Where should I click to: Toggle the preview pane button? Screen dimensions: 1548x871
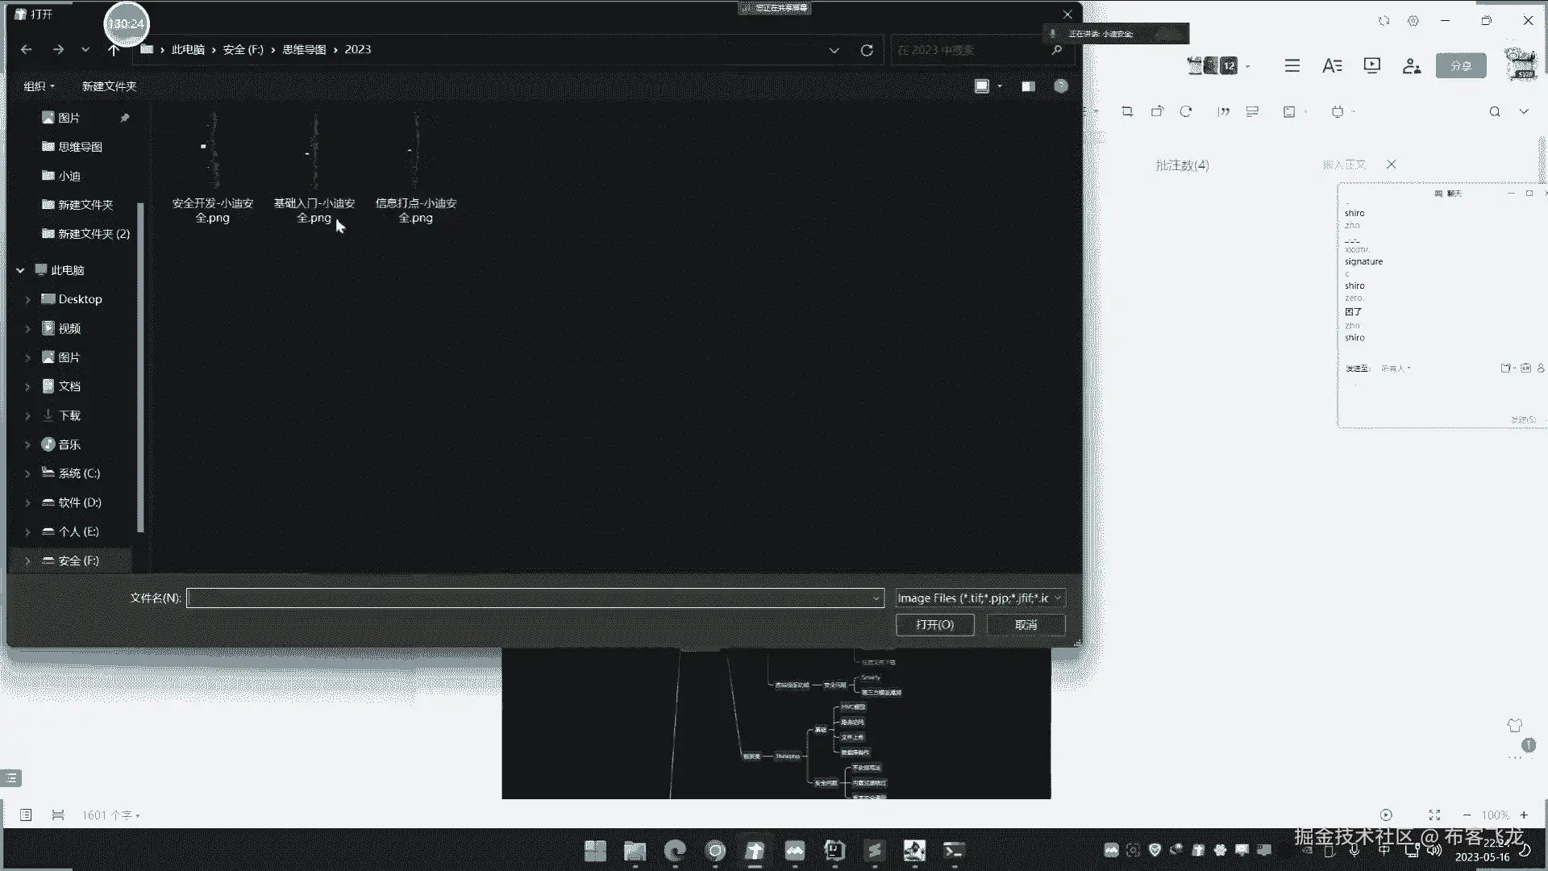pos(1028,86)
